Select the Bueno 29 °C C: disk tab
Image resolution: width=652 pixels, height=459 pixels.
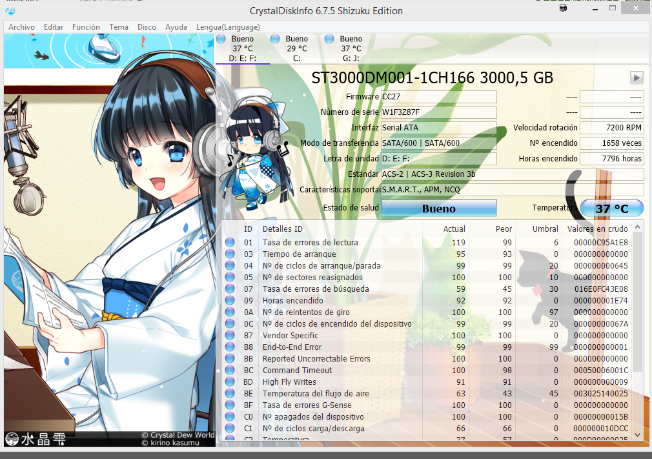point(296,48)
